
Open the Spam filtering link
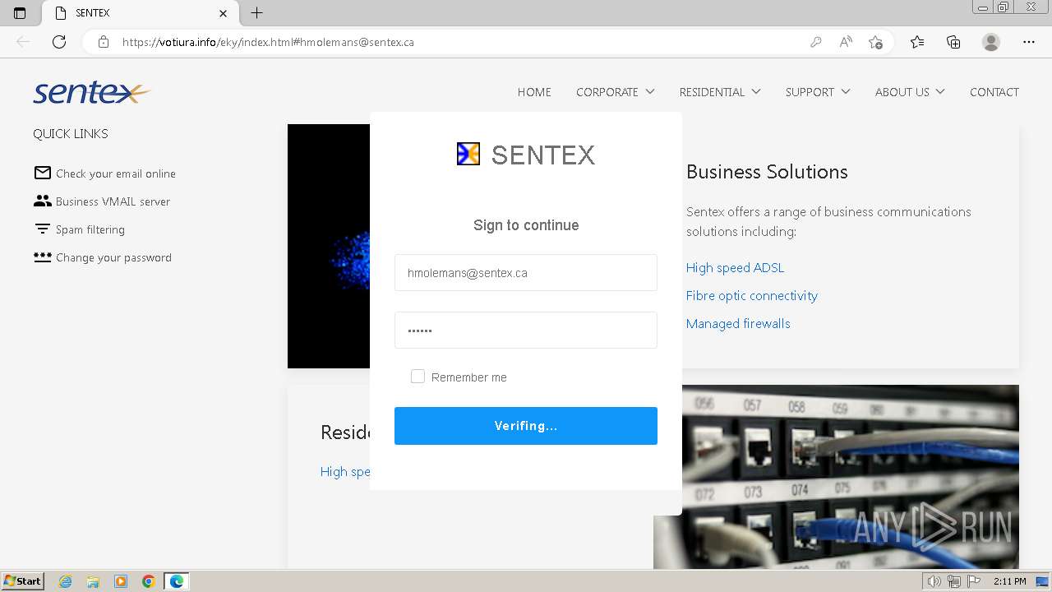(x=90, y=229)
